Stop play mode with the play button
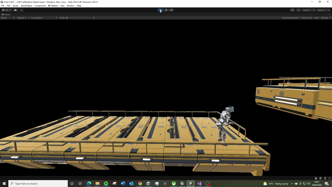 (160, 10)
